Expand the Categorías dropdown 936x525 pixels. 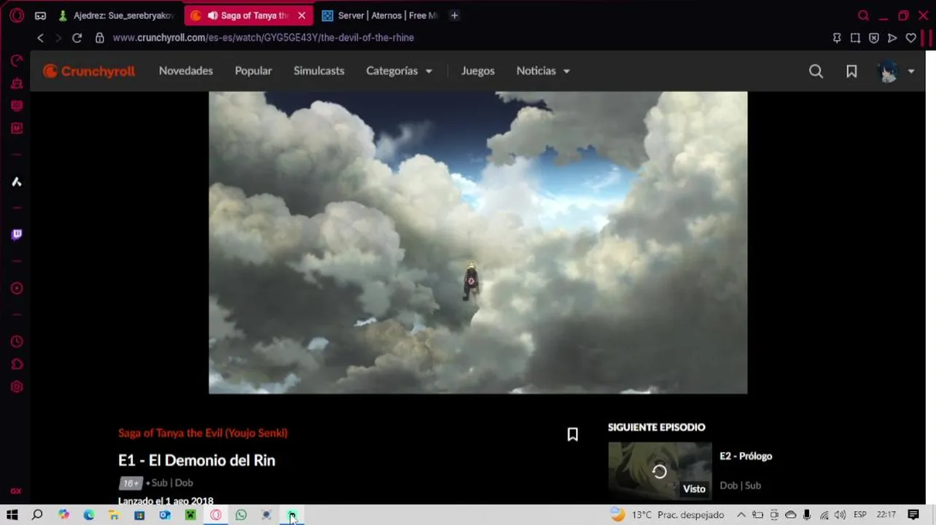pos(399,71)
